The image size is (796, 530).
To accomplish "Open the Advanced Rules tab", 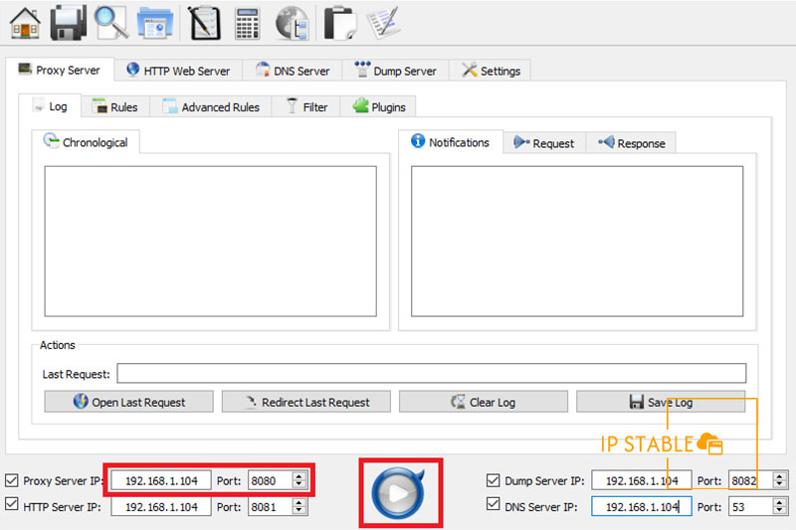I will click(x=211, y=106).
